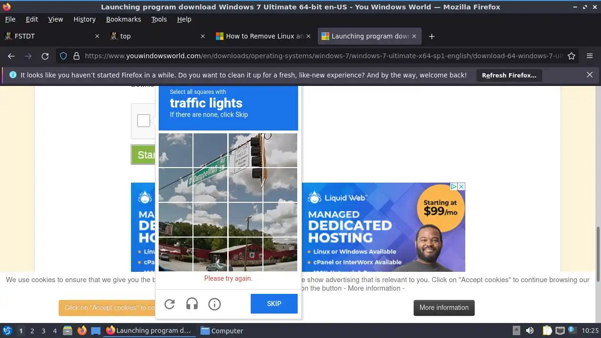Close the How to Remove Linux tab
Image resolution: width=601 pixels, height=338 pixels.
coord(308,36)
